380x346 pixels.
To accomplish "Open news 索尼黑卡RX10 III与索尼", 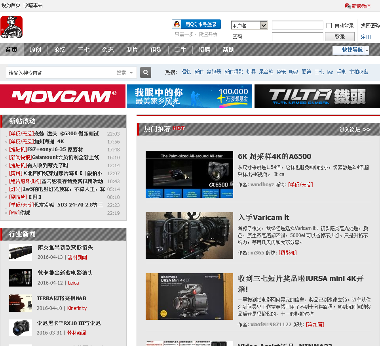I will [x=69, y=323].
